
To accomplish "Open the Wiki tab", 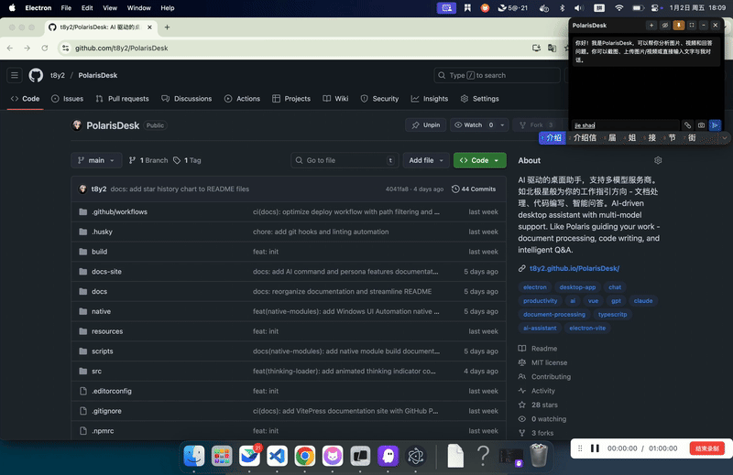I will pyautogui.click(x=335, y=99).
